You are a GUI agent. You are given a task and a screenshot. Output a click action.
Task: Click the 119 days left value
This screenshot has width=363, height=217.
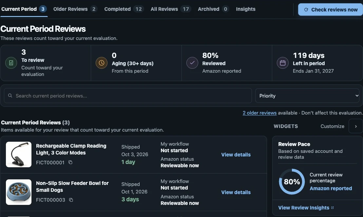[309, 56]
